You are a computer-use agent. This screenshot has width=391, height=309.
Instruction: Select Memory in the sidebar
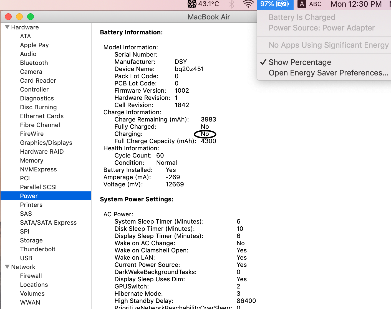click(x=32, y=160)
